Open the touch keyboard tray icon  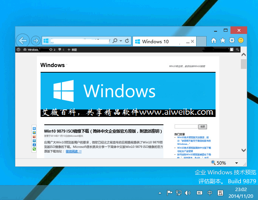pyautogui.click(x=200, y=193)
